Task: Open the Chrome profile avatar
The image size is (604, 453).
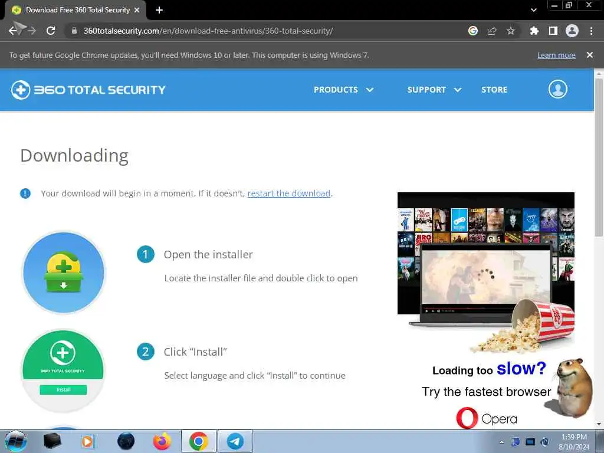Action: pos(572,31)
